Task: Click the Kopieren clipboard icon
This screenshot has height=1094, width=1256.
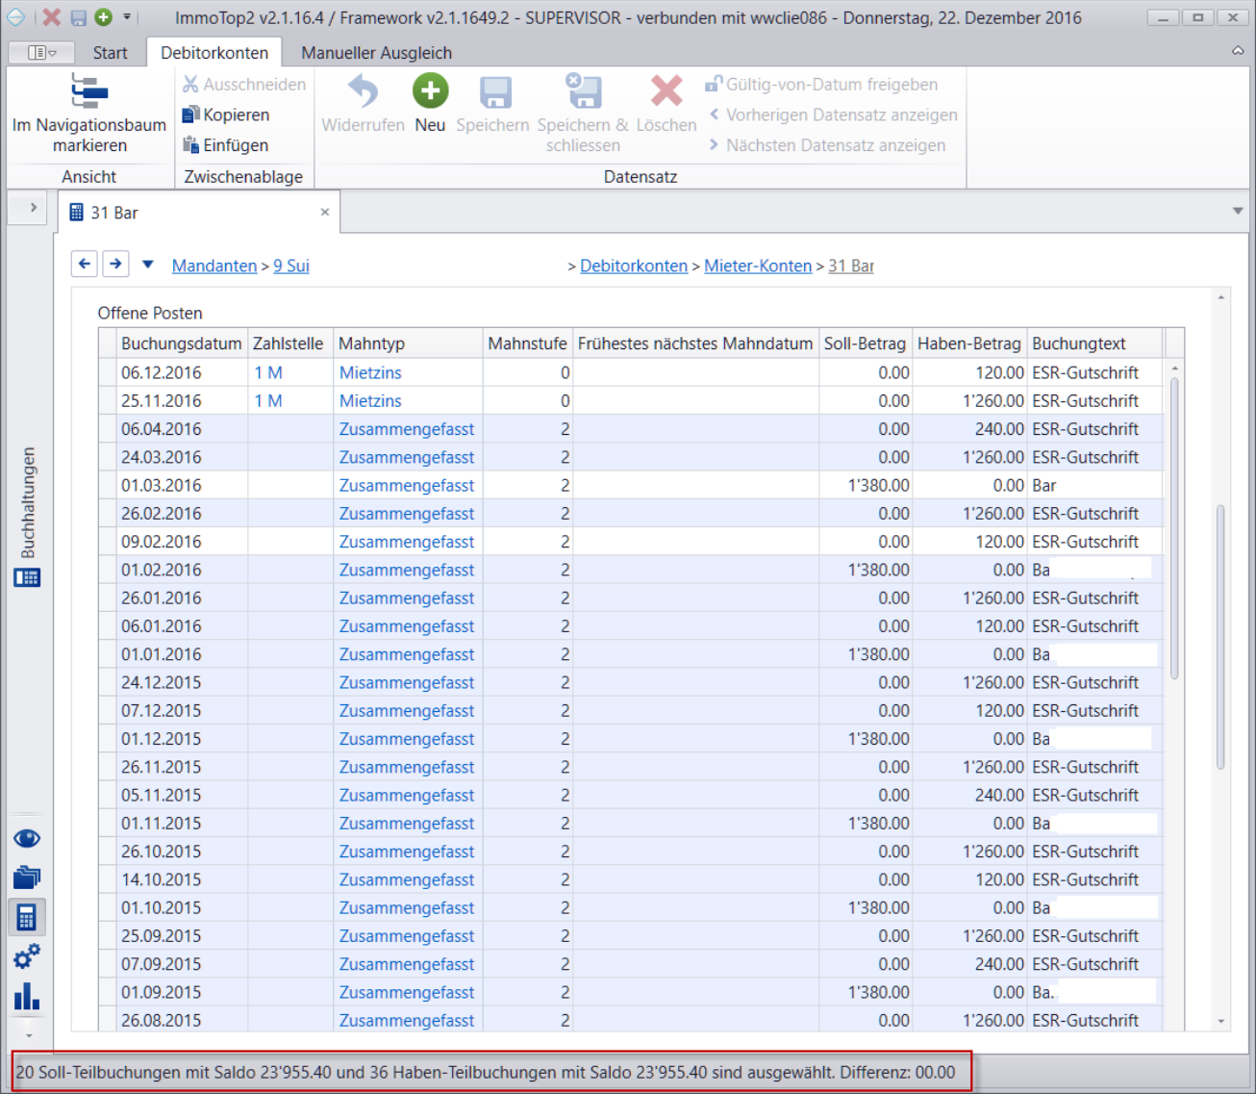Action: click(x=190, y=114)
